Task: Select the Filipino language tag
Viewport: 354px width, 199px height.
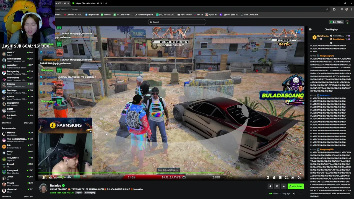Action: pyautogui.click(x=79, y=193)
